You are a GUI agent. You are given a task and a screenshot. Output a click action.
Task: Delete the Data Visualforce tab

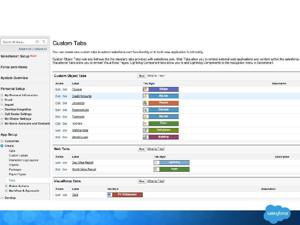[x=65, y=195]
